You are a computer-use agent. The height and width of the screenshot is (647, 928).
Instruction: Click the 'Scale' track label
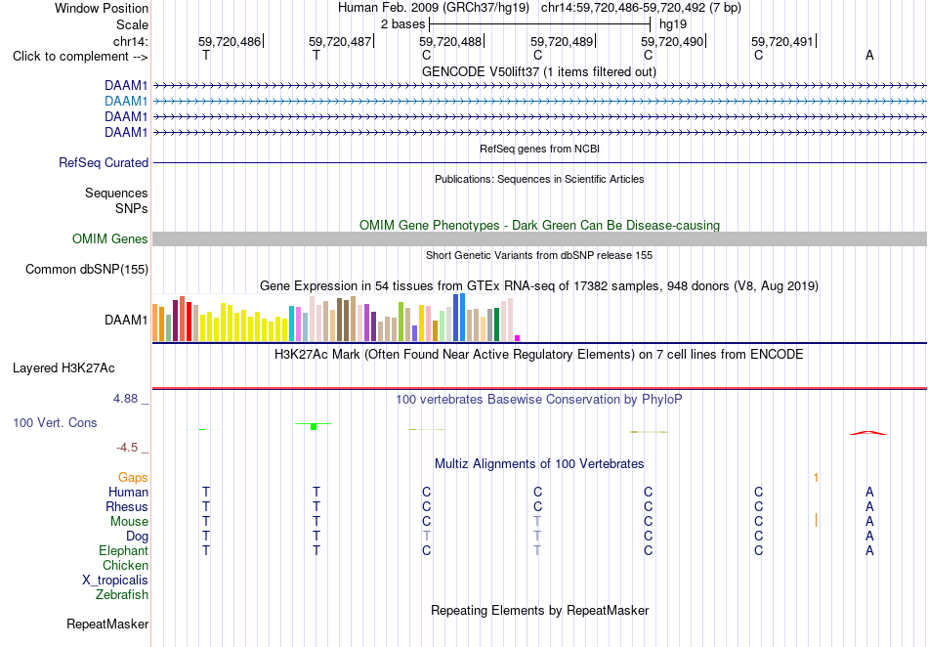click(132, 24)
